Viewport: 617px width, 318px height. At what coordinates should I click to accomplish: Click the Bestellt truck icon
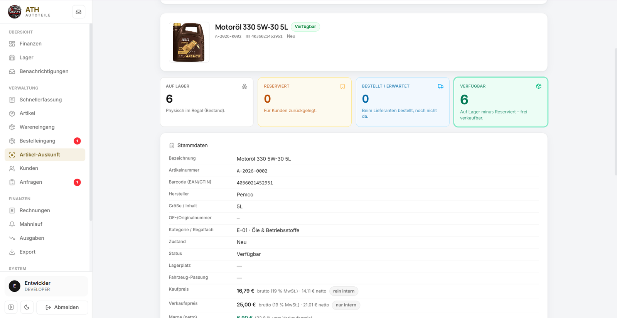coord(440,86)
